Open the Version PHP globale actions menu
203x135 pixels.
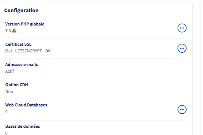pyautogui.click(x=182, y=28)
